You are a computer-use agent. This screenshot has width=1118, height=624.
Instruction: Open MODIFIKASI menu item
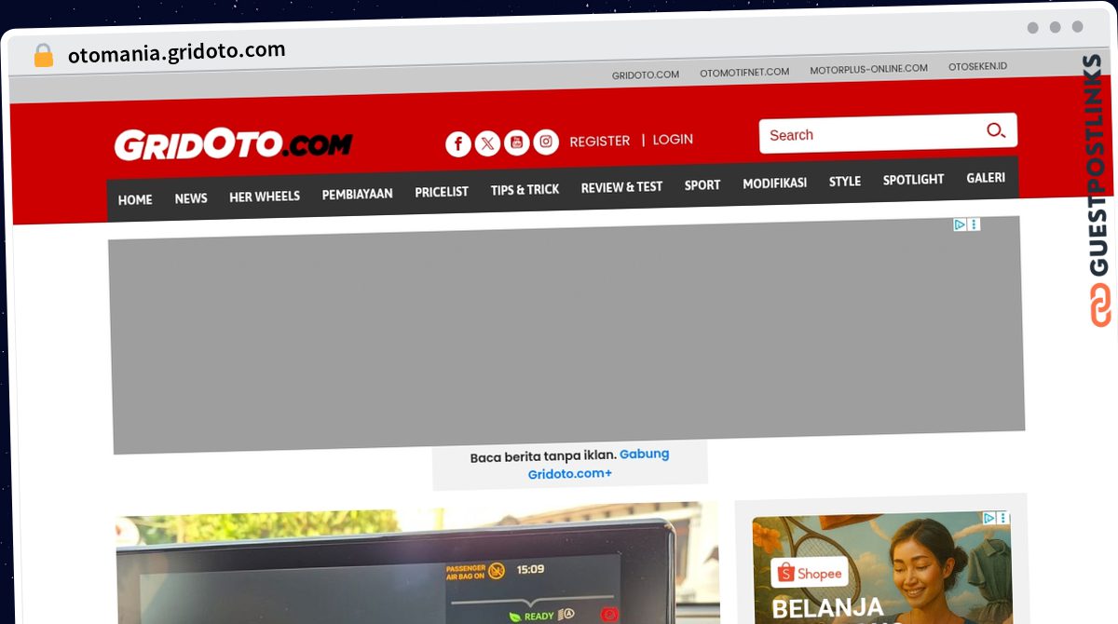pos(774,183)
